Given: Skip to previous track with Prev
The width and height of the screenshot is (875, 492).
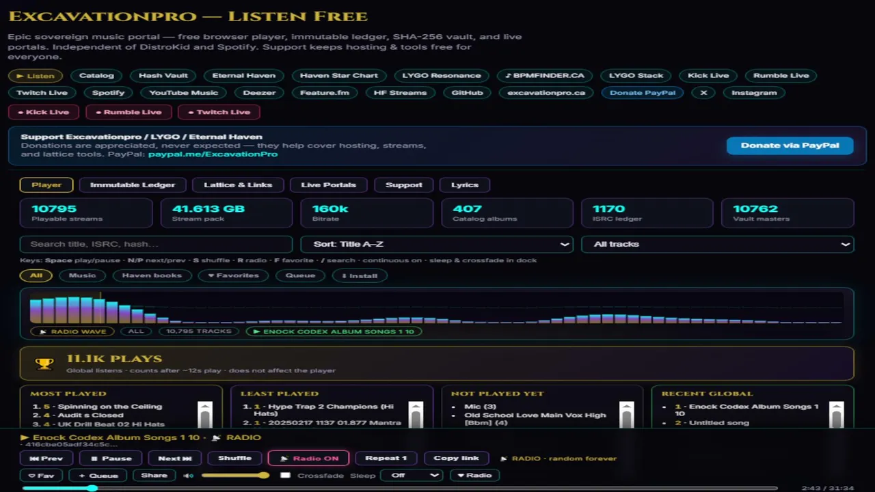Looking at the screenshot, I should click(x=46, y=459).
